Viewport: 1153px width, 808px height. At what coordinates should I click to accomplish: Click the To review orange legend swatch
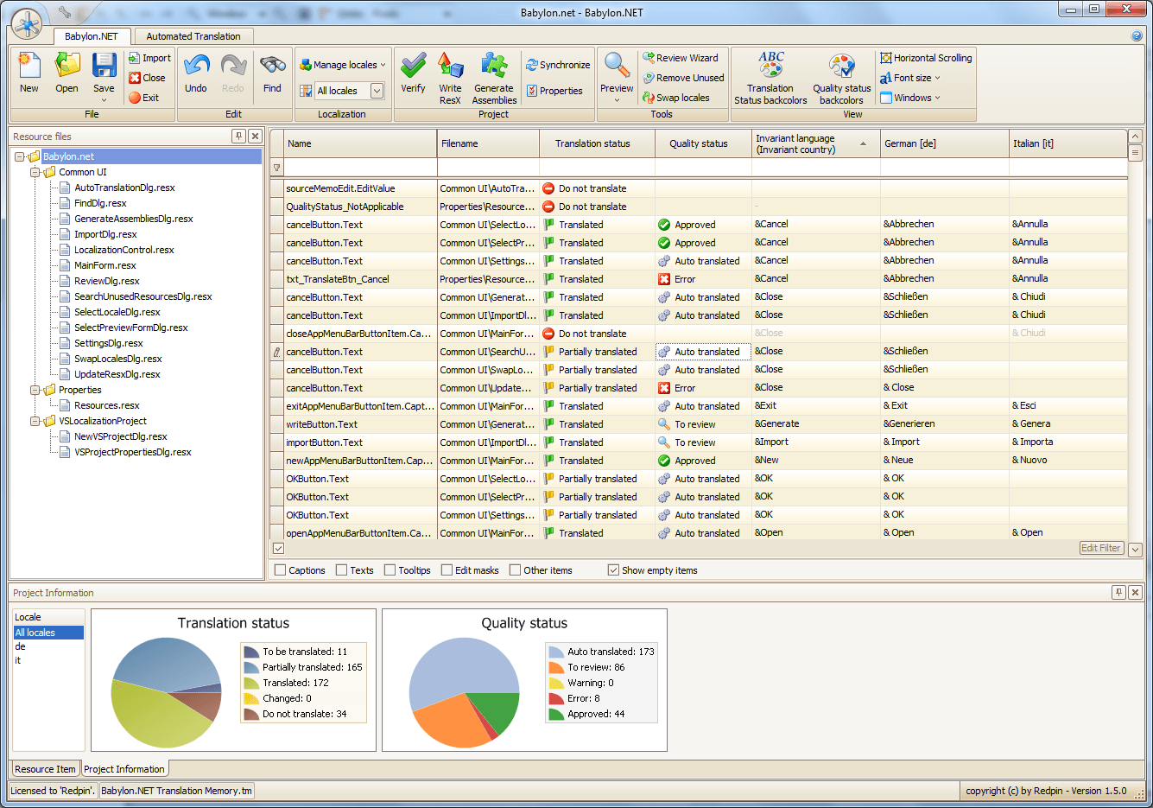[x=556, y=667]
